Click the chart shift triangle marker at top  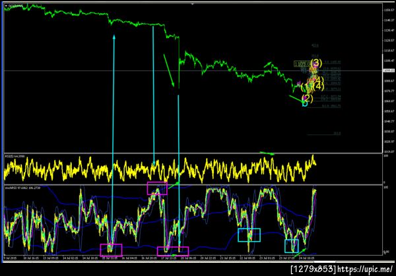[193, 4]
